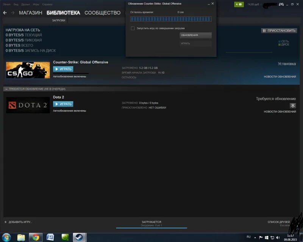Go forward with the right arrow
Screen dimensions: 303x242
point(13,13)
